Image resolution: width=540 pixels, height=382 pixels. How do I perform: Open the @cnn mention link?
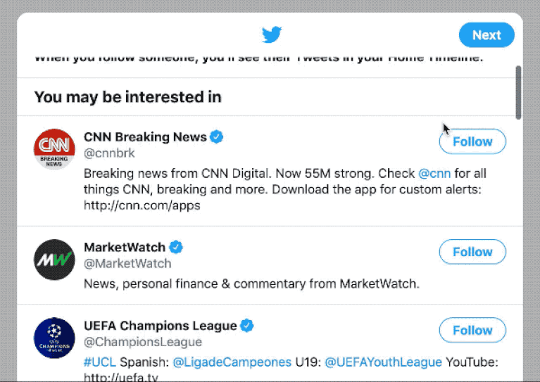(434, 173)
